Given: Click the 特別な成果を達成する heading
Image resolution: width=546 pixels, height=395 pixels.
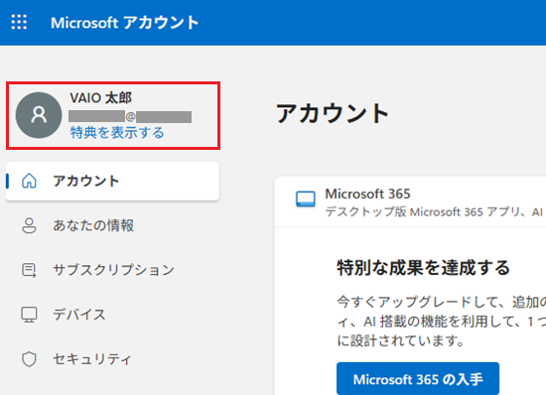Looking at the screenshot, I should 423,268.
